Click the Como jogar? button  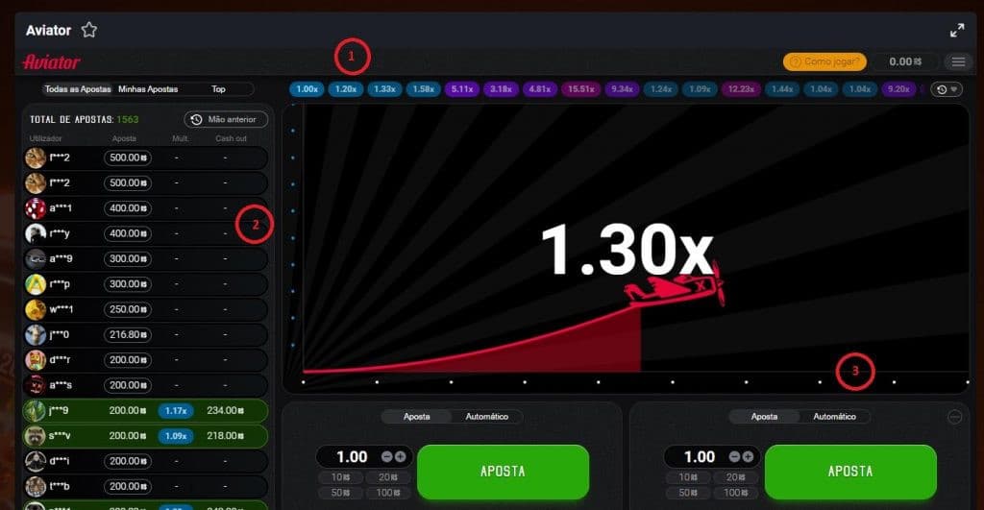824,61
